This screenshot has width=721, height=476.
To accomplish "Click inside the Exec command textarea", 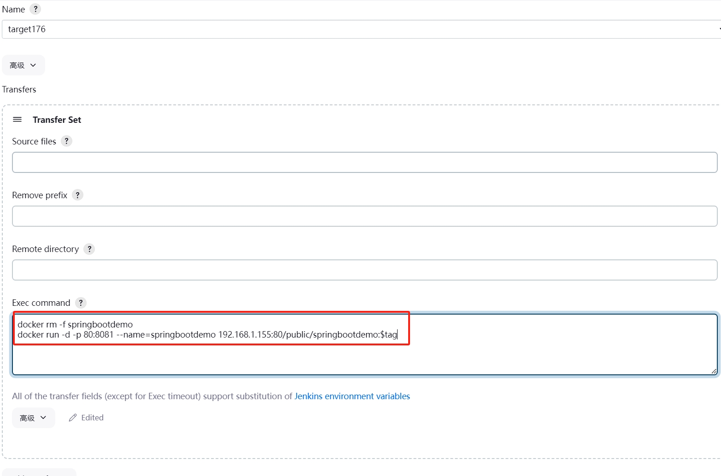I will coord(365,344).
